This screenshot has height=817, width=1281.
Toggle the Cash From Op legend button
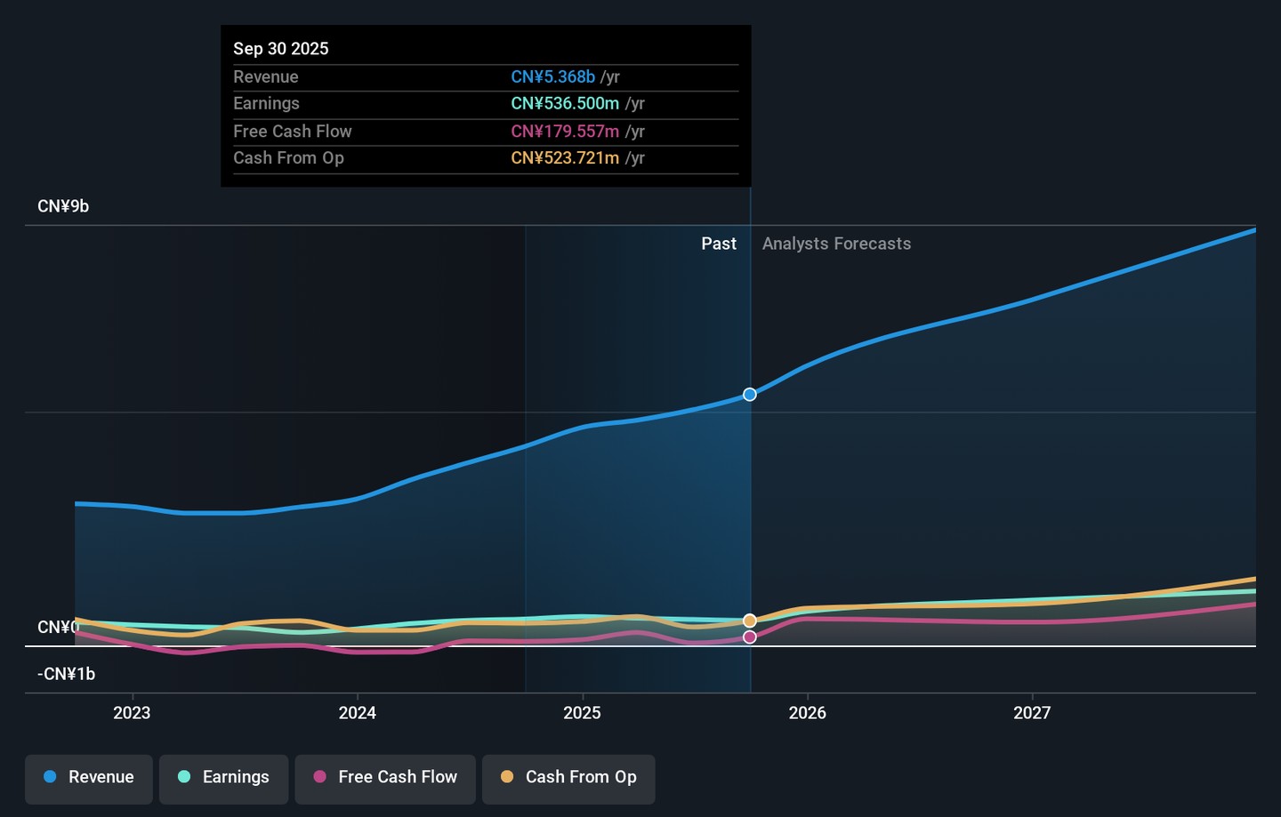pyautogui.click(x=568, y=779)
